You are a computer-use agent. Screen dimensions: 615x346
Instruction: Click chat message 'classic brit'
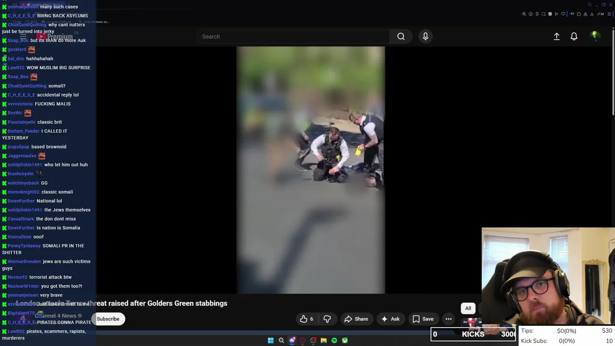point(49,122)
